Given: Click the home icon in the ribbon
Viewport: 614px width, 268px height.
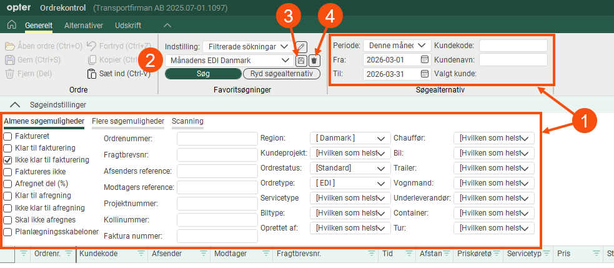Looking at the screenshot, I should (x=11, y=26).
